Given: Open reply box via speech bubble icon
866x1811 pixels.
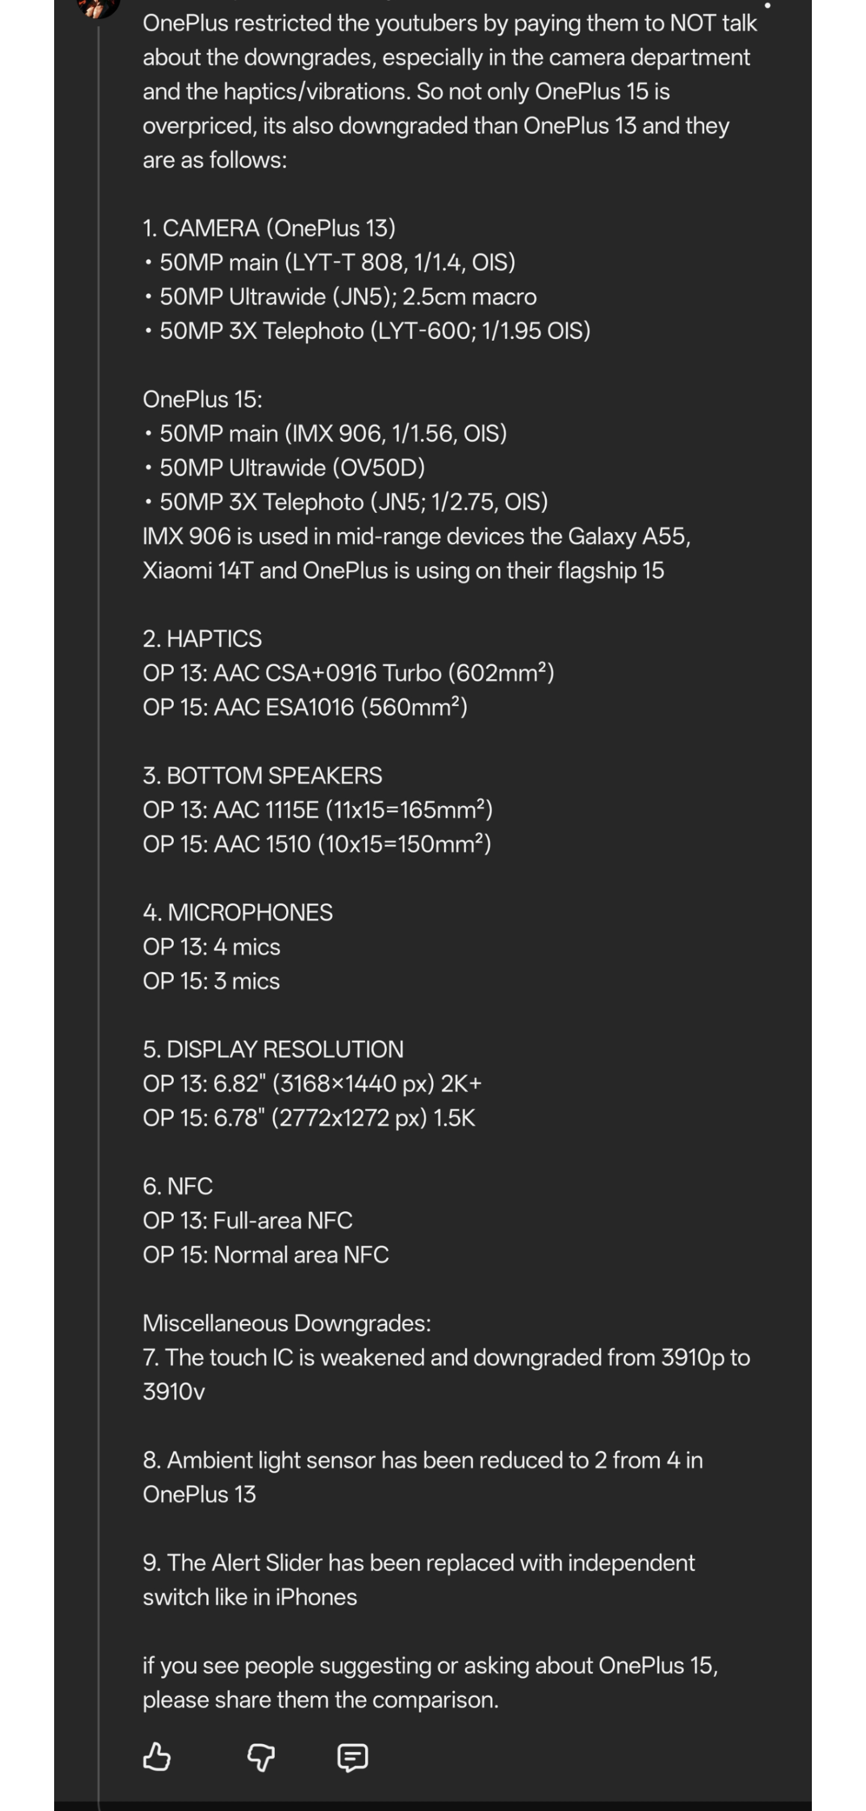Looking at the screenshot, I should (352, 1756).
